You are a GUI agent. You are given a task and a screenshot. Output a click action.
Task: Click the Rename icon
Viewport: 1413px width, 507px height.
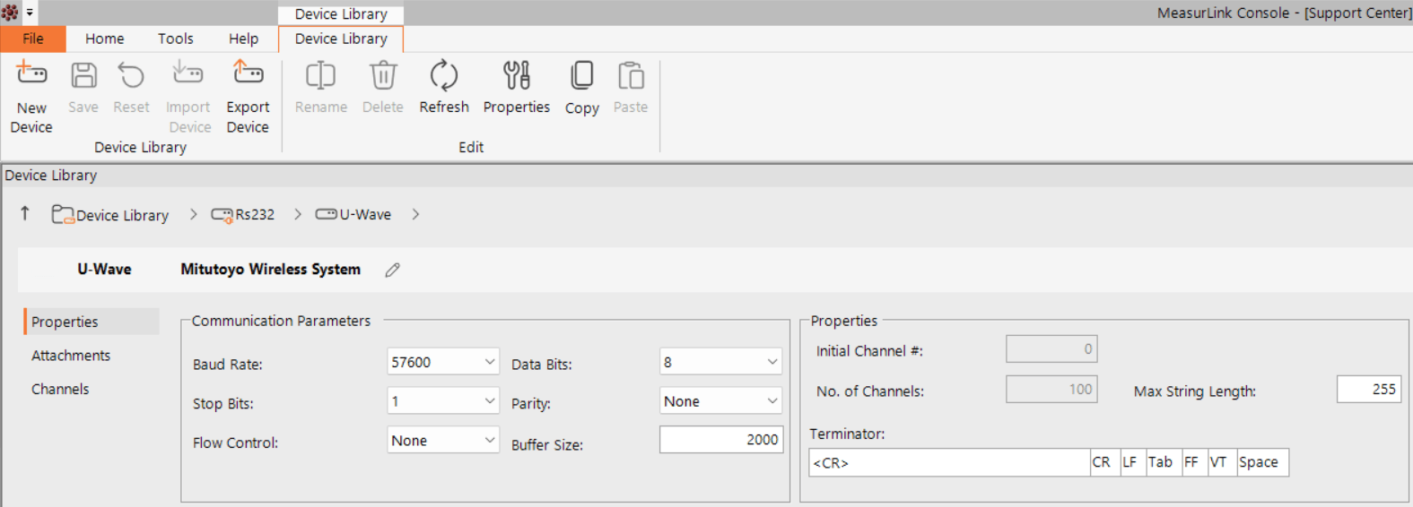tap(320, 75)
